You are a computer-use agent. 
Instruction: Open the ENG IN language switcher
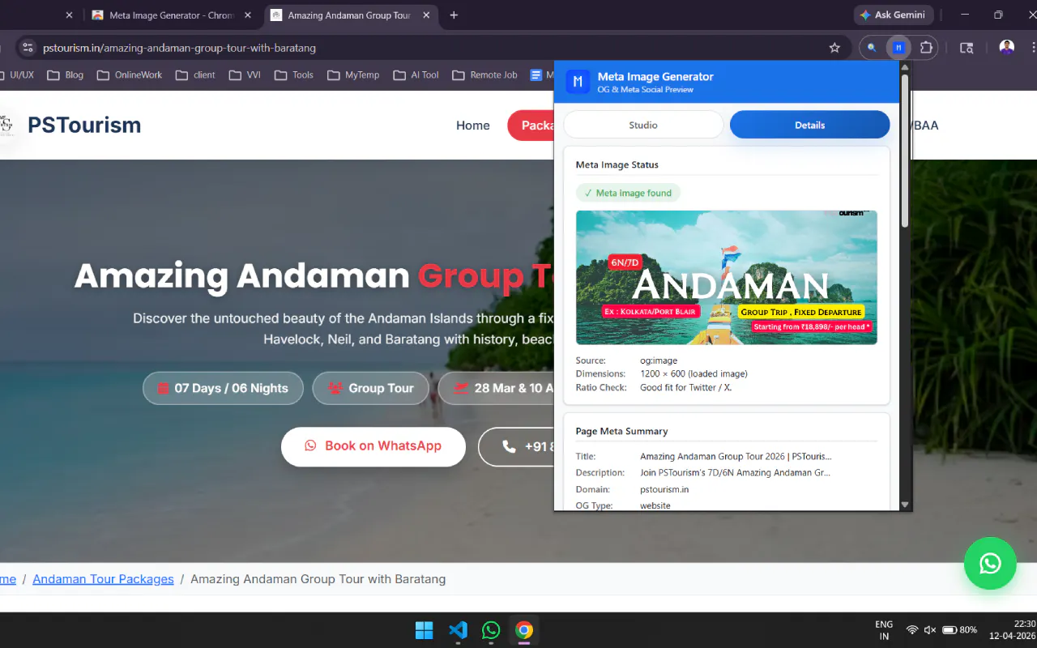click(884, 630)
